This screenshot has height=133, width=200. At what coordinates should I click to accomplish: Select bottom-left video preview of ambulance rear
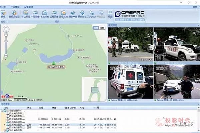tap(131, 82)
